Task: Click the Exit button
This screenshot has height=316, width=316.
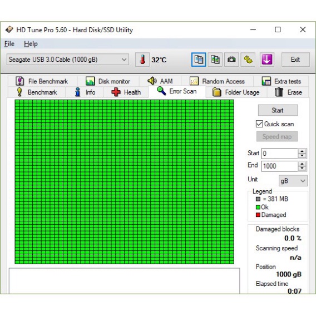Action: click(295, 60)
